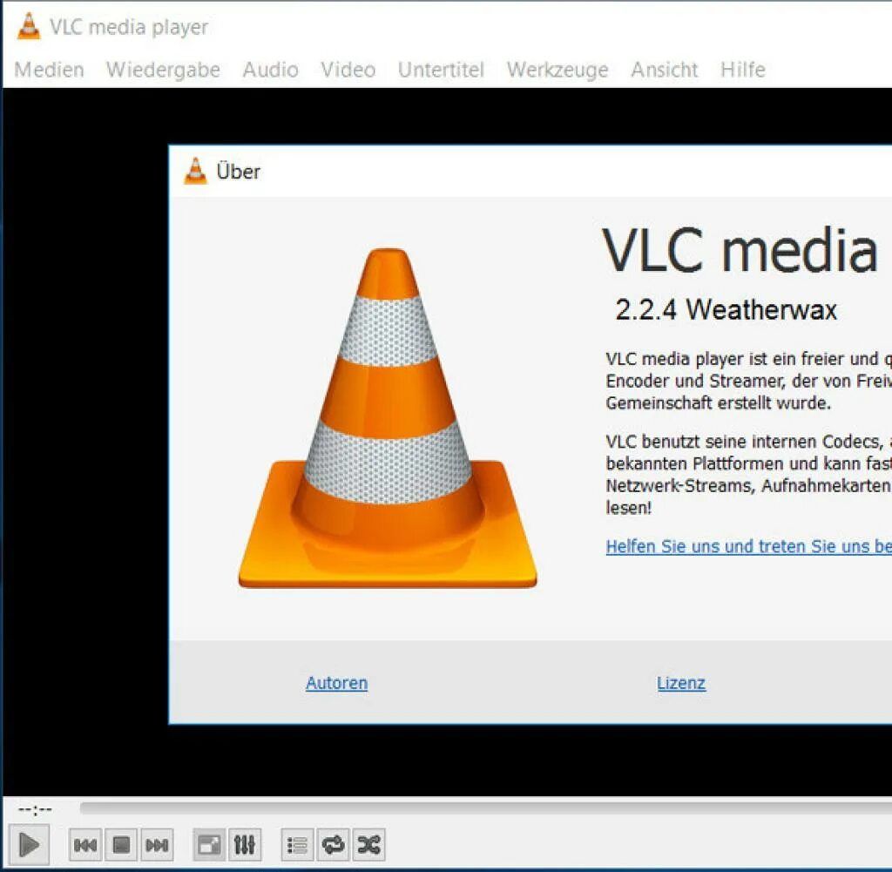Open the Werkzeuge menu
The width and height of the screenshot is (892, 872).
click(557, 70)
